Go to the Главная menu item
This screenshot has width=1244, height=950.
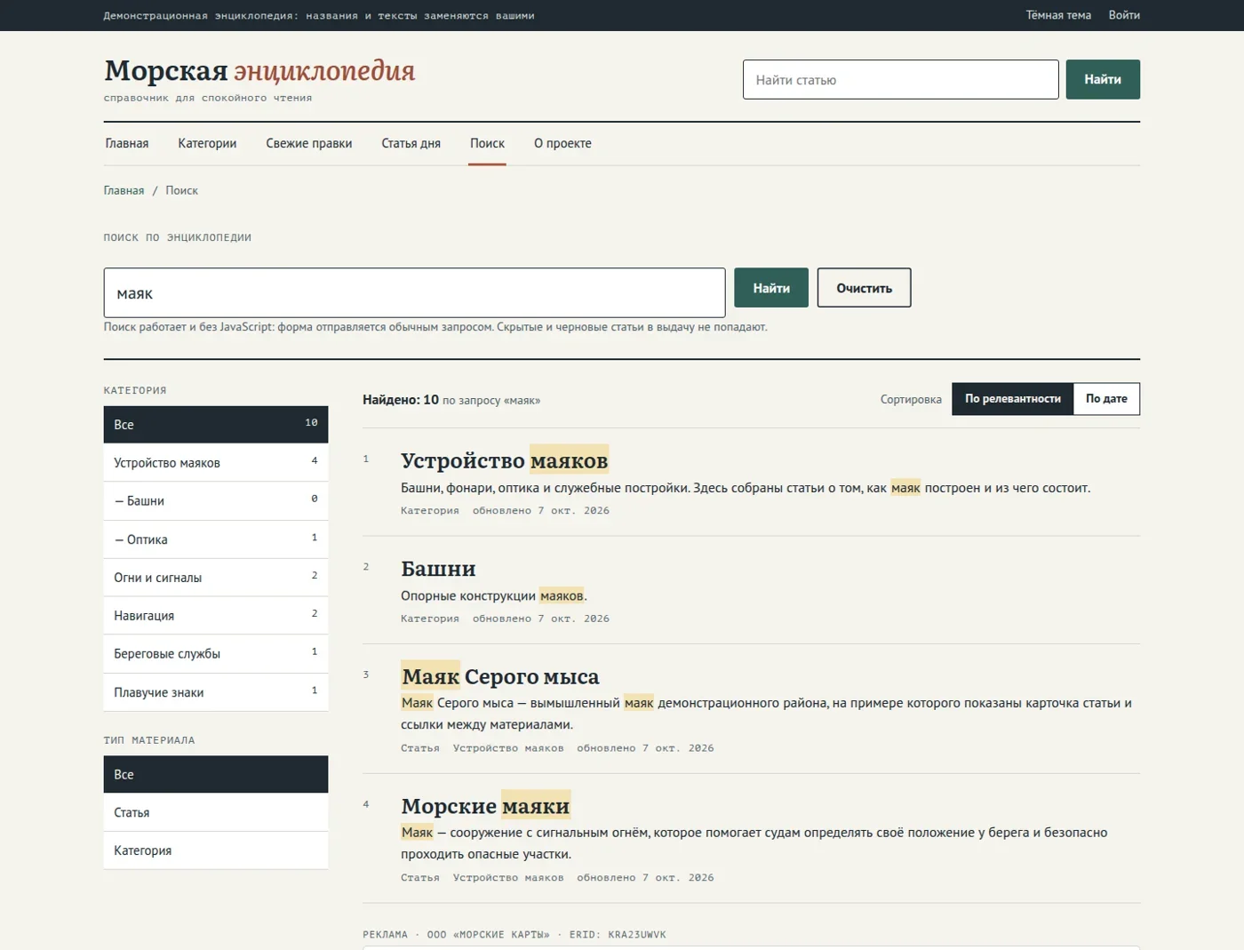pyautogui.click(x=127, y=143)
